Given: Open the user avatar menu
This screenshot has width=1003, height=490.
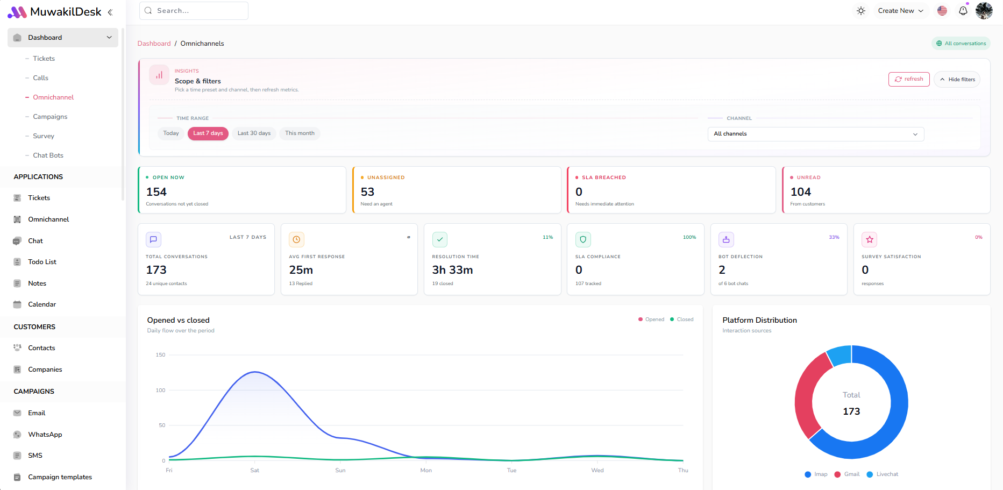Looking at the screenshot, I should (x=984, y=11).
